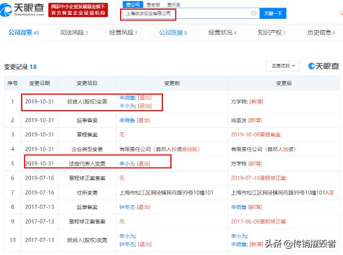Select 肖圣发 新增 text in row 2
Viewport: 343px width, 255px height.
pyautogui.click(x=246, y=120)
